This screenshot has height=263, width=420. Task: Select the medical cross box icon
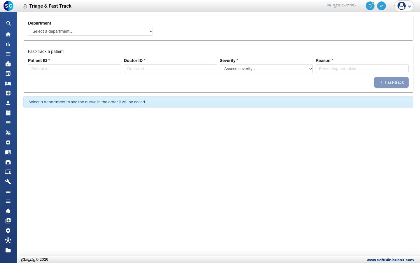click(x=8, y=93)
